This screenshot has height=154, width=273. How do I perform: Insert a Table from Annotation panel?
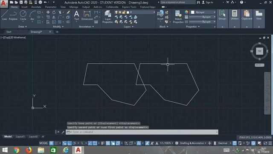click(96, 22)
